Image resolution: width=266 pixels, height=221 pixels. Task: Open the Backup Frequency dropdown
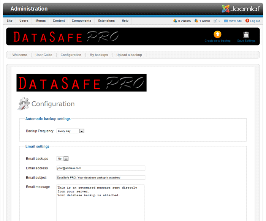click(x=70, y=131)
